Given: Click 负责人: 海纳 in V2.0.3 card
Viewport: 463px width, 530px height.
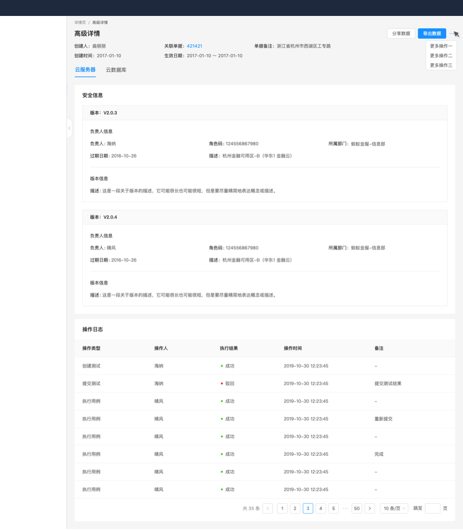Looking at the screenshot, I should 103,143.
